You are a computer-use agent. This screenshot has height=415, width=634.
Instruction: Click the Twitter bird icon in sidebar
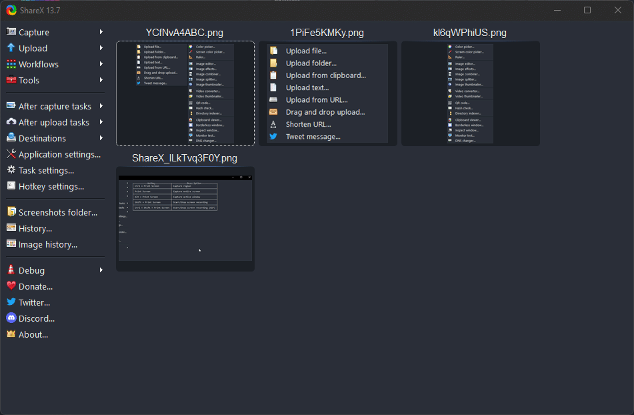pyautogui.click(x=11, y=302)
